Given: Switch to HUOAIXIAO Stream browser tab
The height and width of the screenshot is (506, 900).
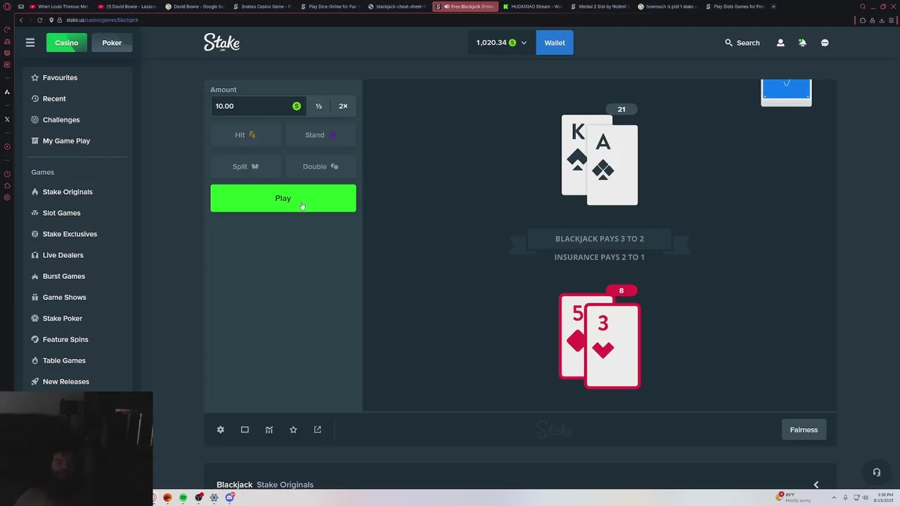Looking at the screenshot, I should (x=532, y=6).
